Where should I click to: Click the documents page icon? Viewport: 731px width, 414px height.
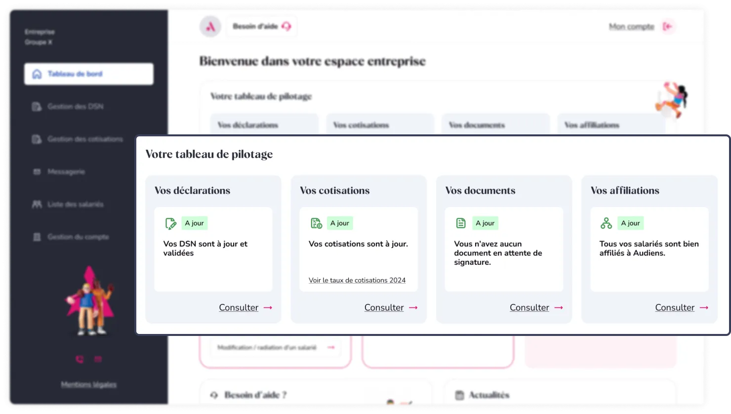(x=461, y=223)
